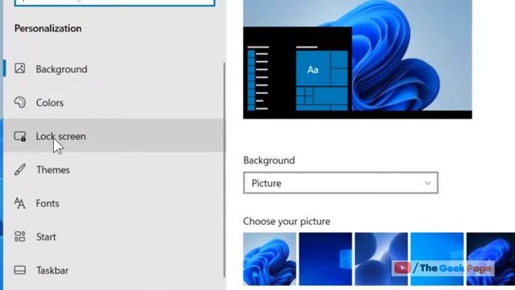Select the dark blue Windows logo wallpaper thumbnail
This screenshot has width=515, height=290.
[x=325, y=259]
